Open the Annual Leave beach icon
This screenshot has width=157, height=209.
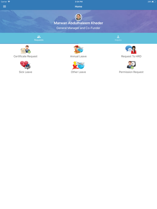[x=78, y=50]
